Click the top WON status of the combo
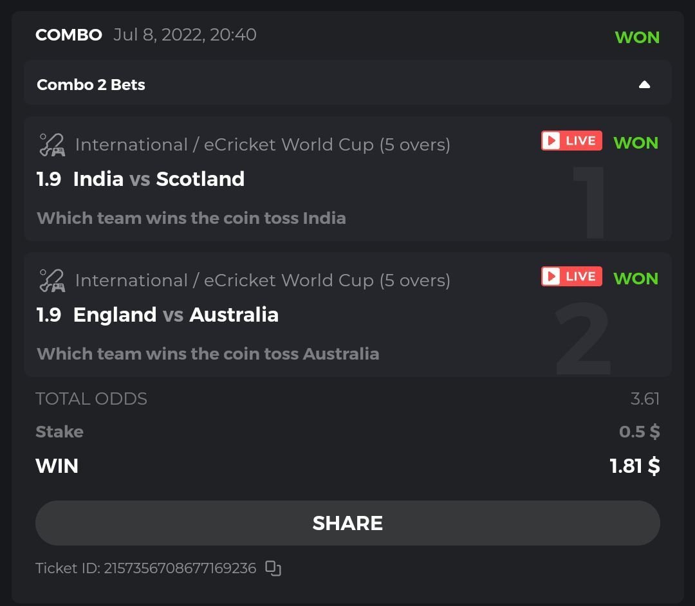Image resolution: width=695 pixels, height=606 pixels. 637,37
